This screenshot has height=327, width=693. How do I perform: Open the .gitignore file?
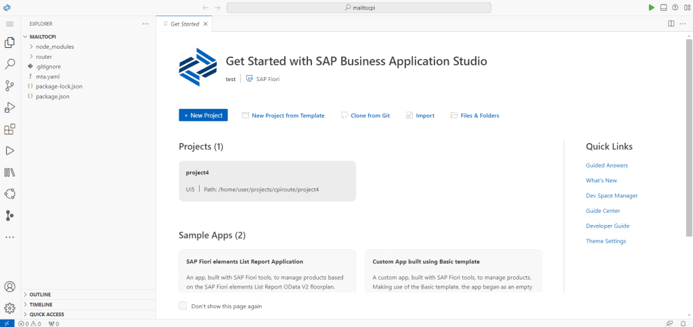[48, 66]
